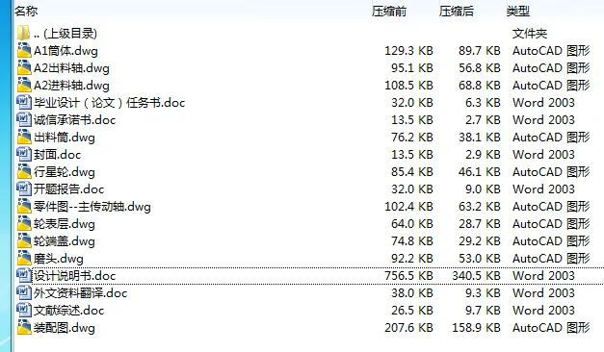Image resolution: width=604 pixels, height=352 pixels.
Task: Click the 340.5 KB compressed size
Action: 476,276
